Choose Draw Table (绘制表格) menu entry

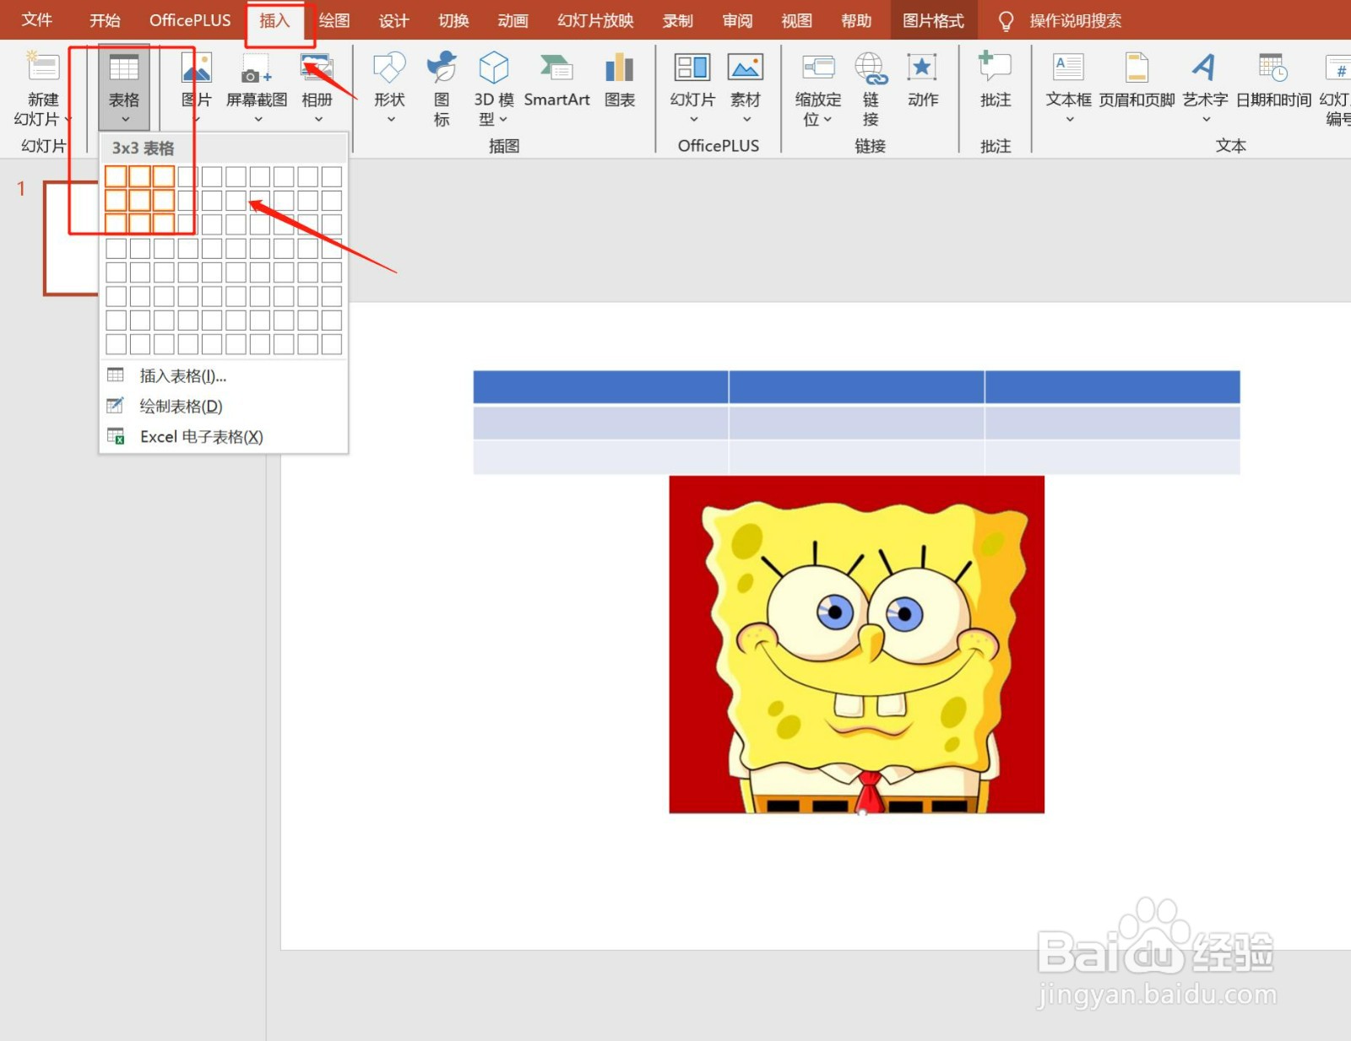pos(224,407)
